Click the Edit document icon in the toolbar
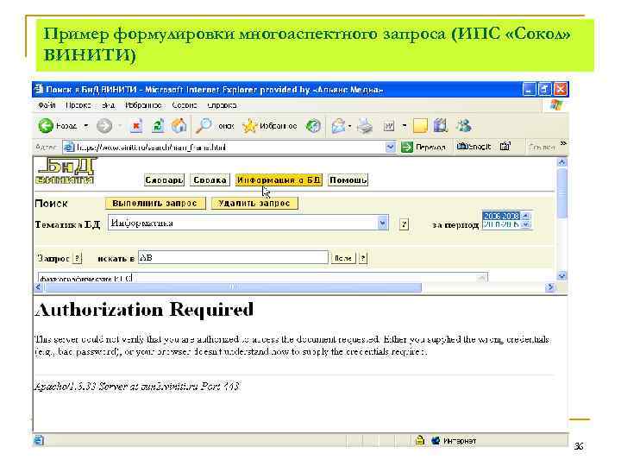The height and width of the screenshot is (466, 621). click(x=389, y=126)
